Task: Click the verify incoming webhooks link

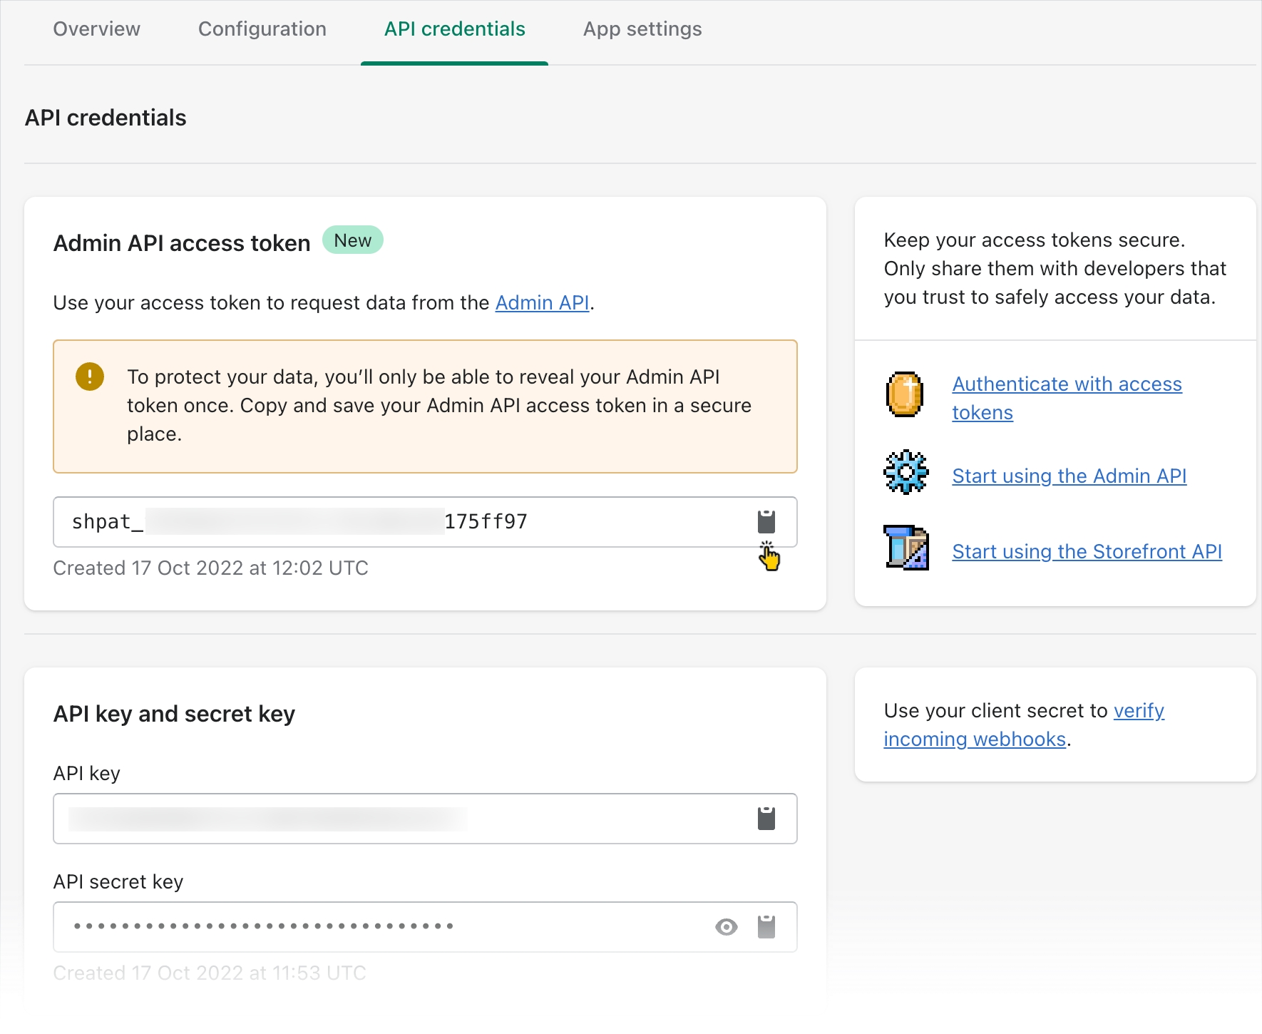Action: click(x=1138, y=711)
